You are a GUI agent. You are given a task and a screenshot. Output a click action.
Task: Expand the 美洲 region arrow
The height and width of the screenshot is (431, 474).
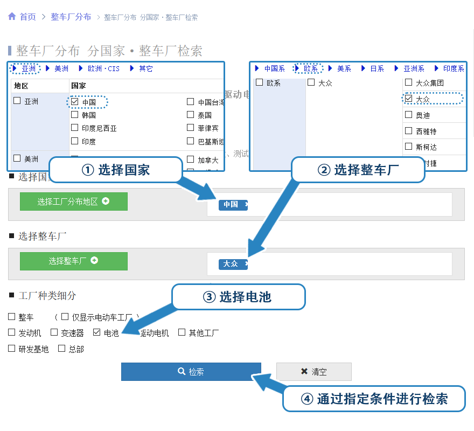48,68
